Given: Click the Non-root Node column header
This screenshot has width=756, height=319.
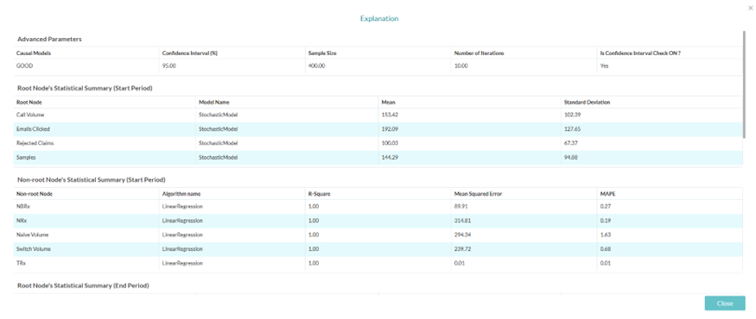Looking at the screenshot, I should (35, 193).
